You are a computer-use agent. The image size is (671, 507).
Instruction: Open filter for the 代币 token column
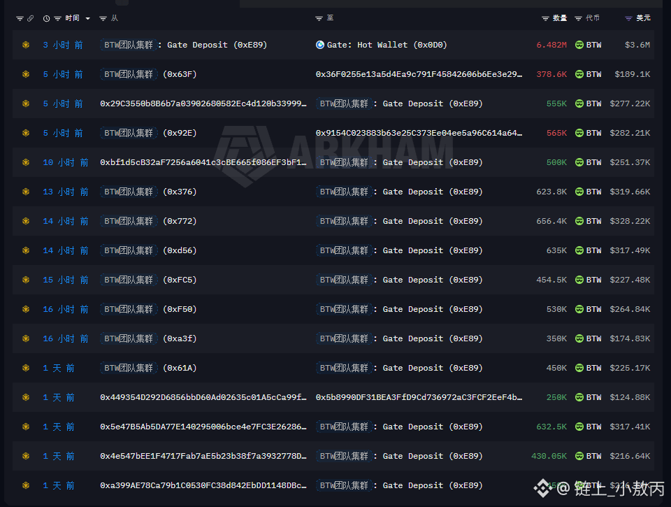coord(578,18)
